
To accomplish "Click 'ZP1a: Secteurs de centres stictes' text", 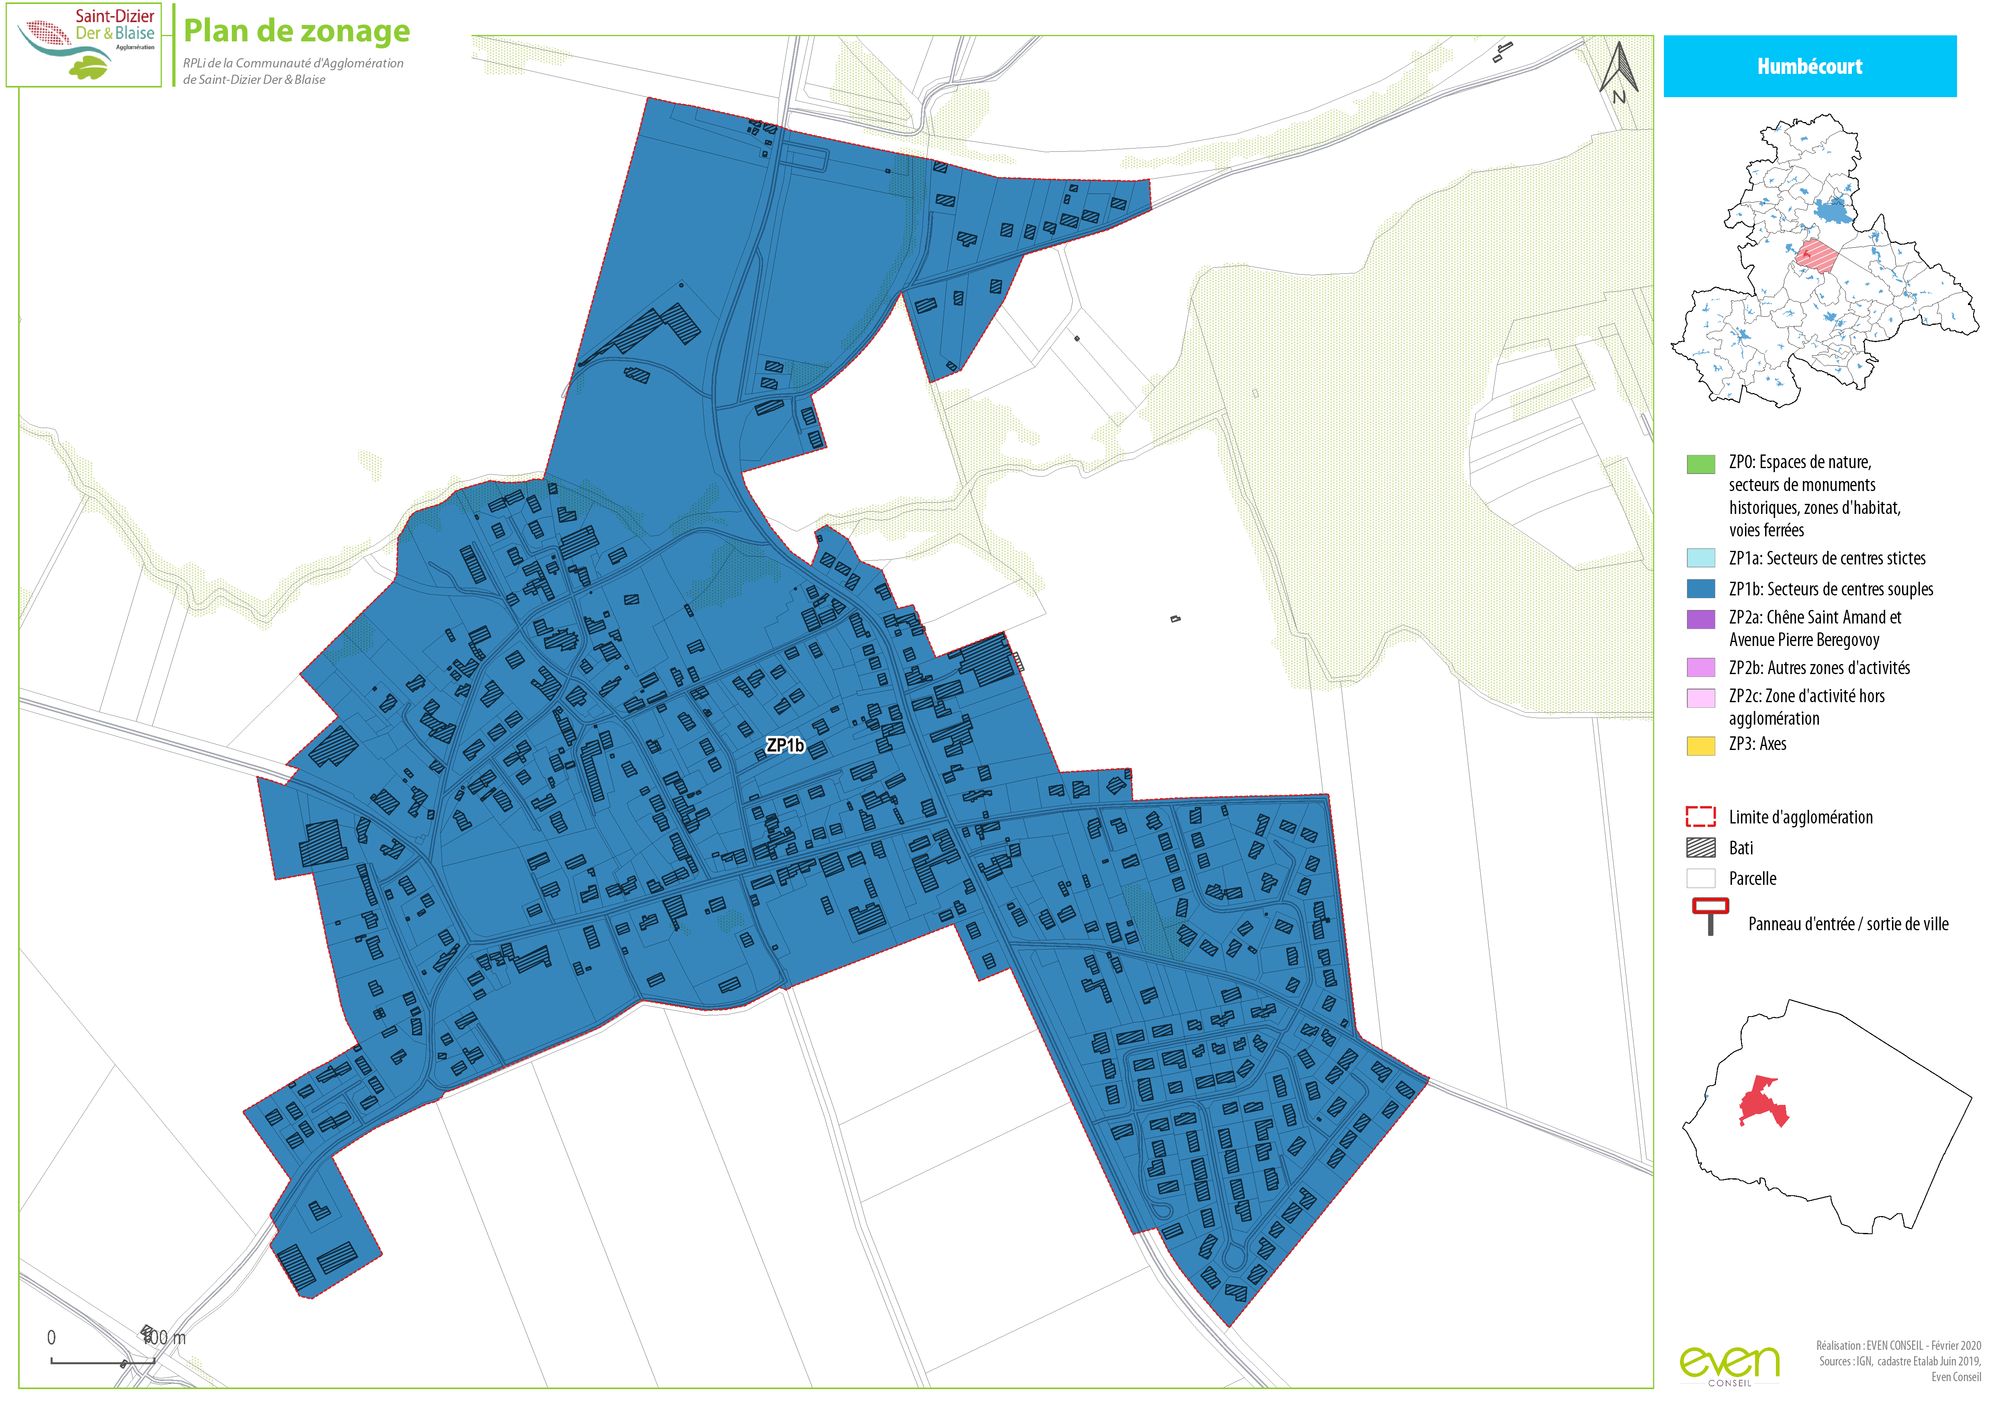I will pyautogui.click(x=1827, y=558).
